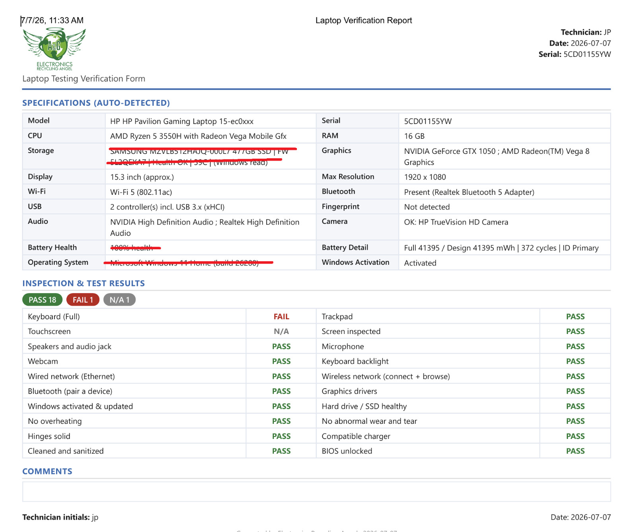Select the 16 GB RAM value

click(x=414, y=136)
